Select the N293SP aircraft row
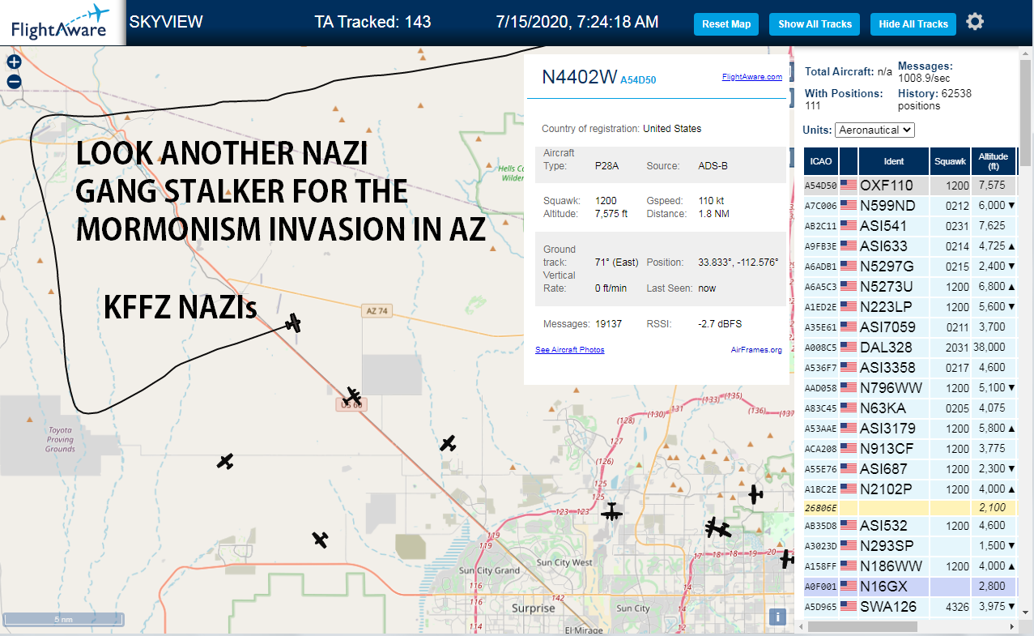 (910, 546)
